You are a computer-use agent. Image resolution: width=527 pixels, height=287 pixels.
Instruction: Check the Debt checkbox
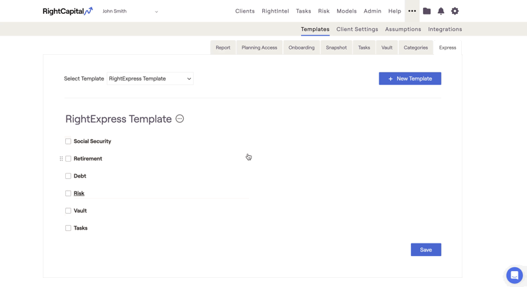(x=69, y=176)
